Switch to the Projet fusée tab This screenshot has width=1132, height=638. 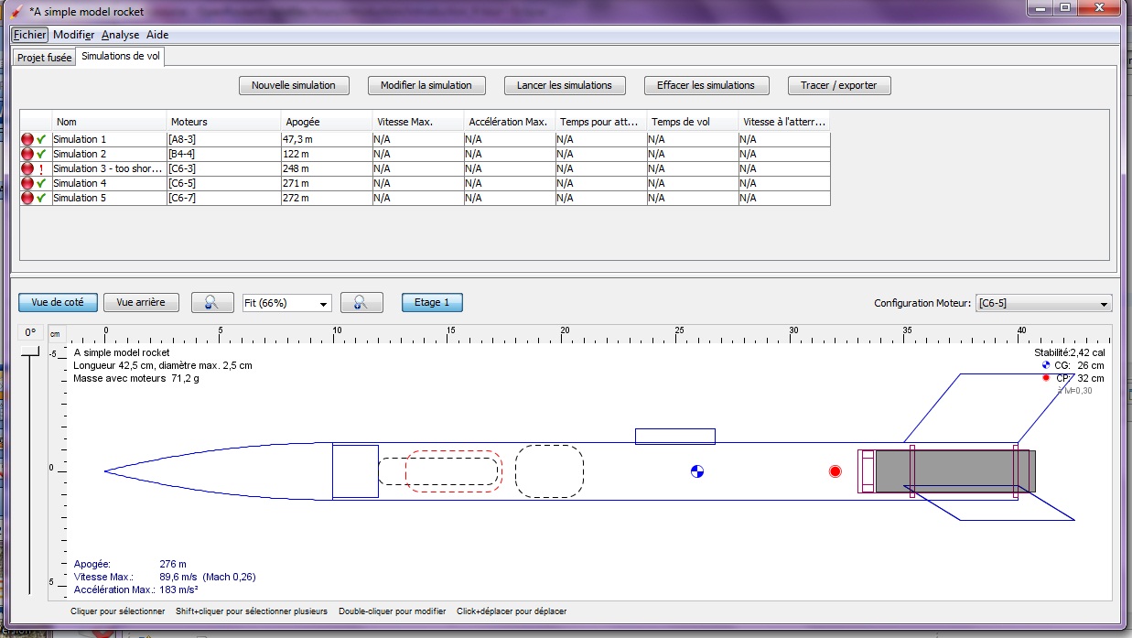[x=44, y=58]
